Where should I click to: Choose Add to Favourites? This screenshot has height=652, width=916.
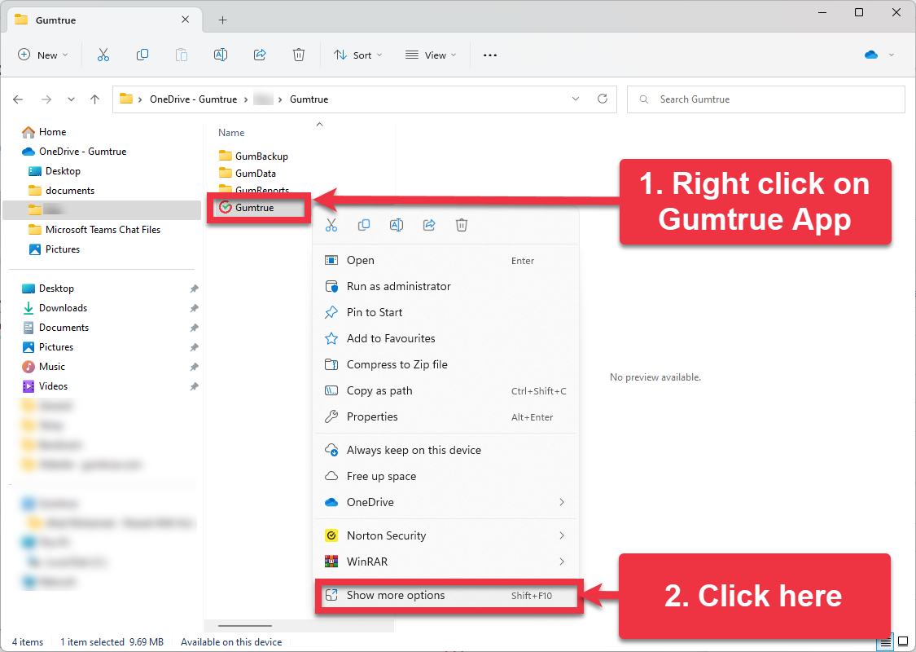(445, 338)
